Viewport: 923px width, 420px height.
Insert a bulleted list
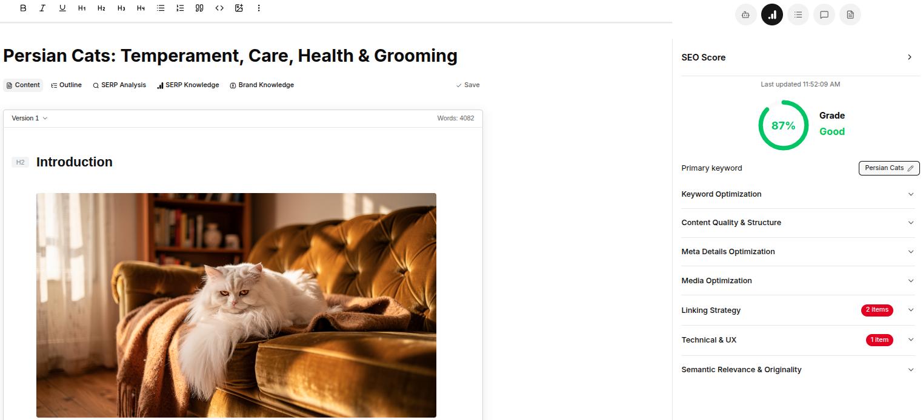tap(161, 8)
